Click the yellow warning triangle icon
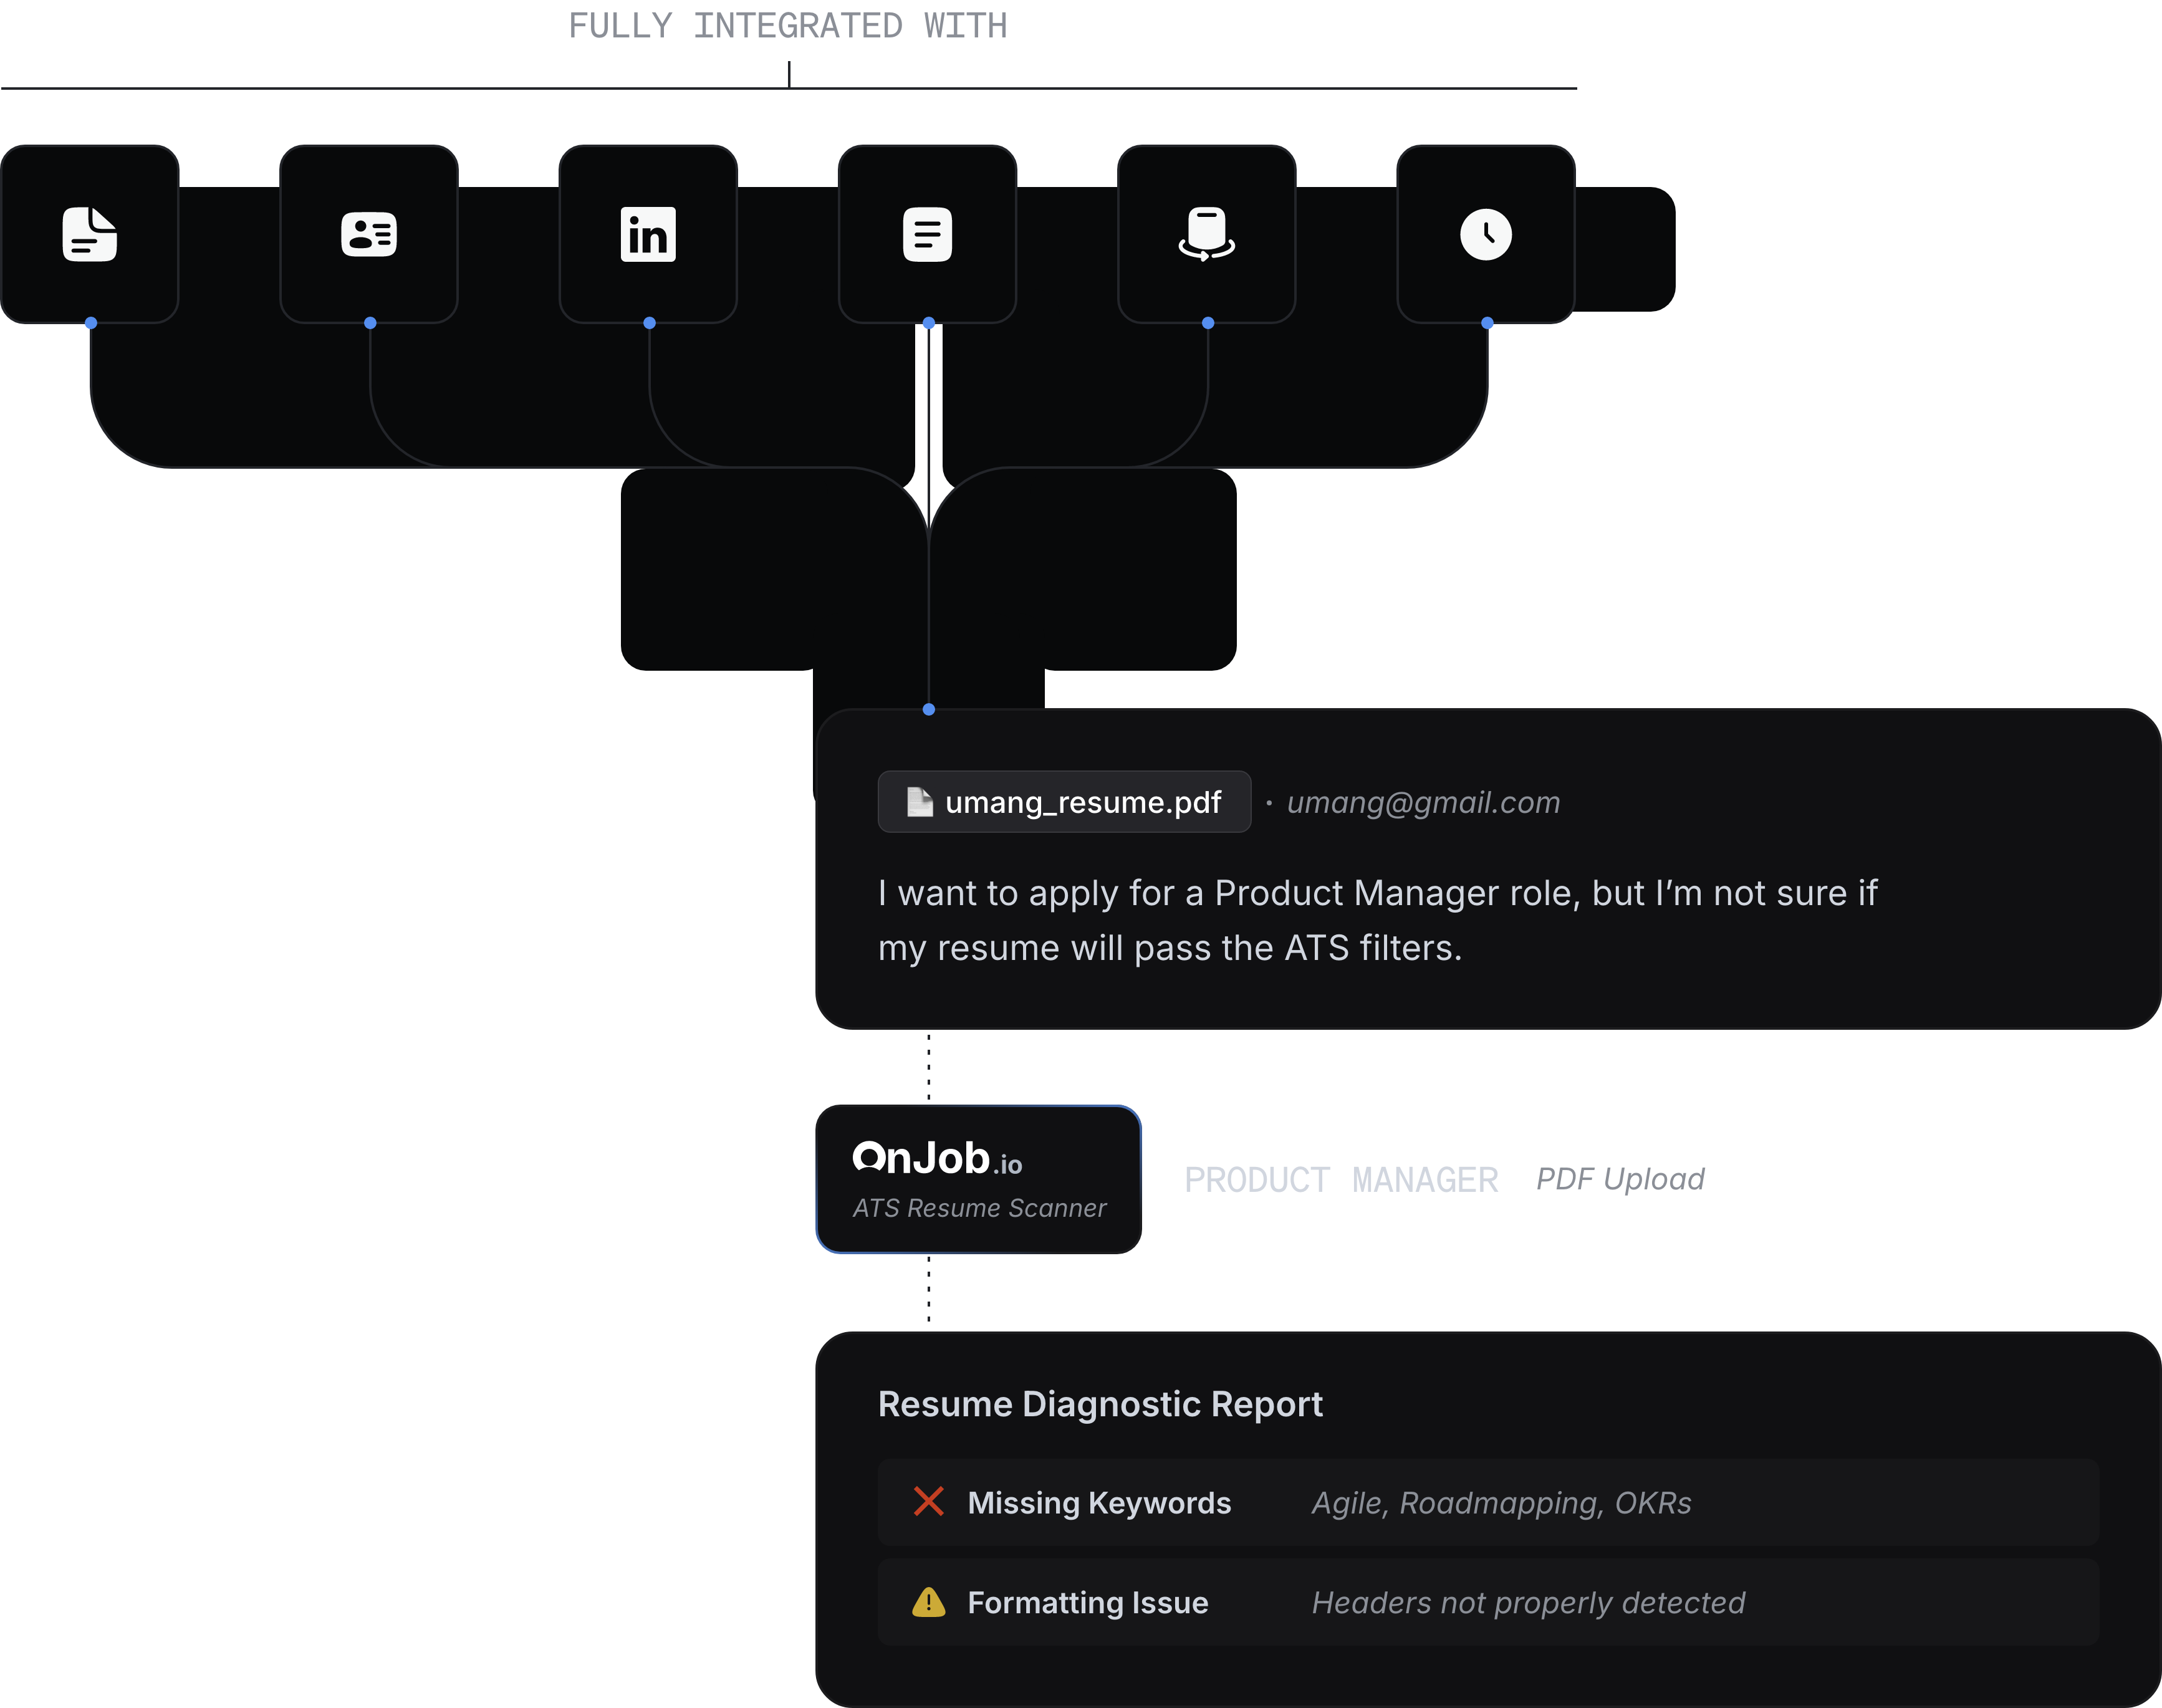 [928, 1602]
